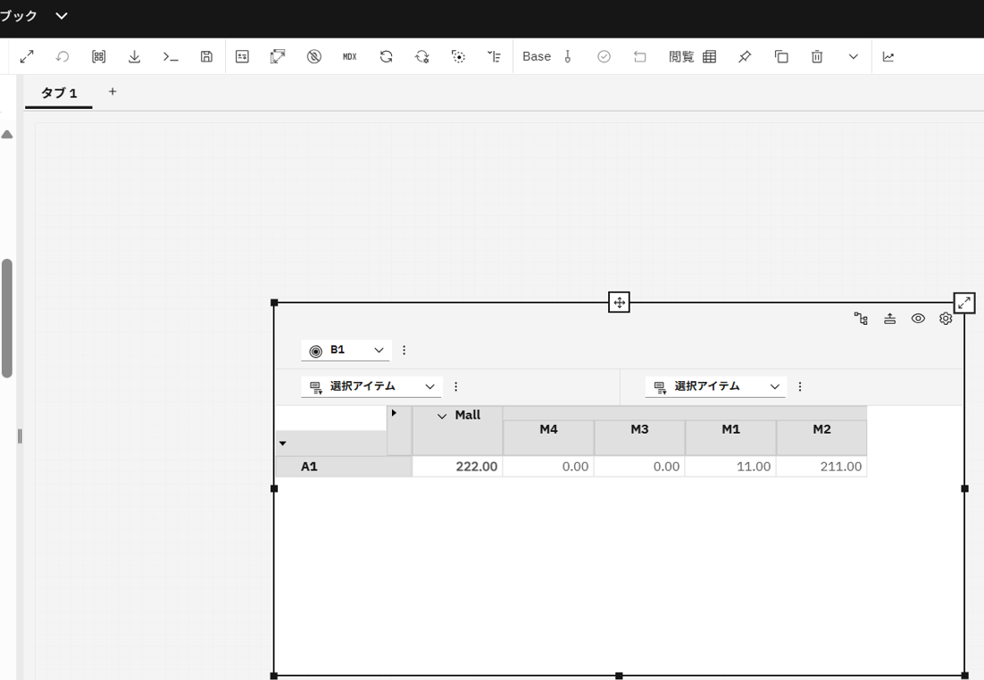Click the row header down-arrow triangle
984x680 pixels.
pyautogui.click(x=282, y=444)
